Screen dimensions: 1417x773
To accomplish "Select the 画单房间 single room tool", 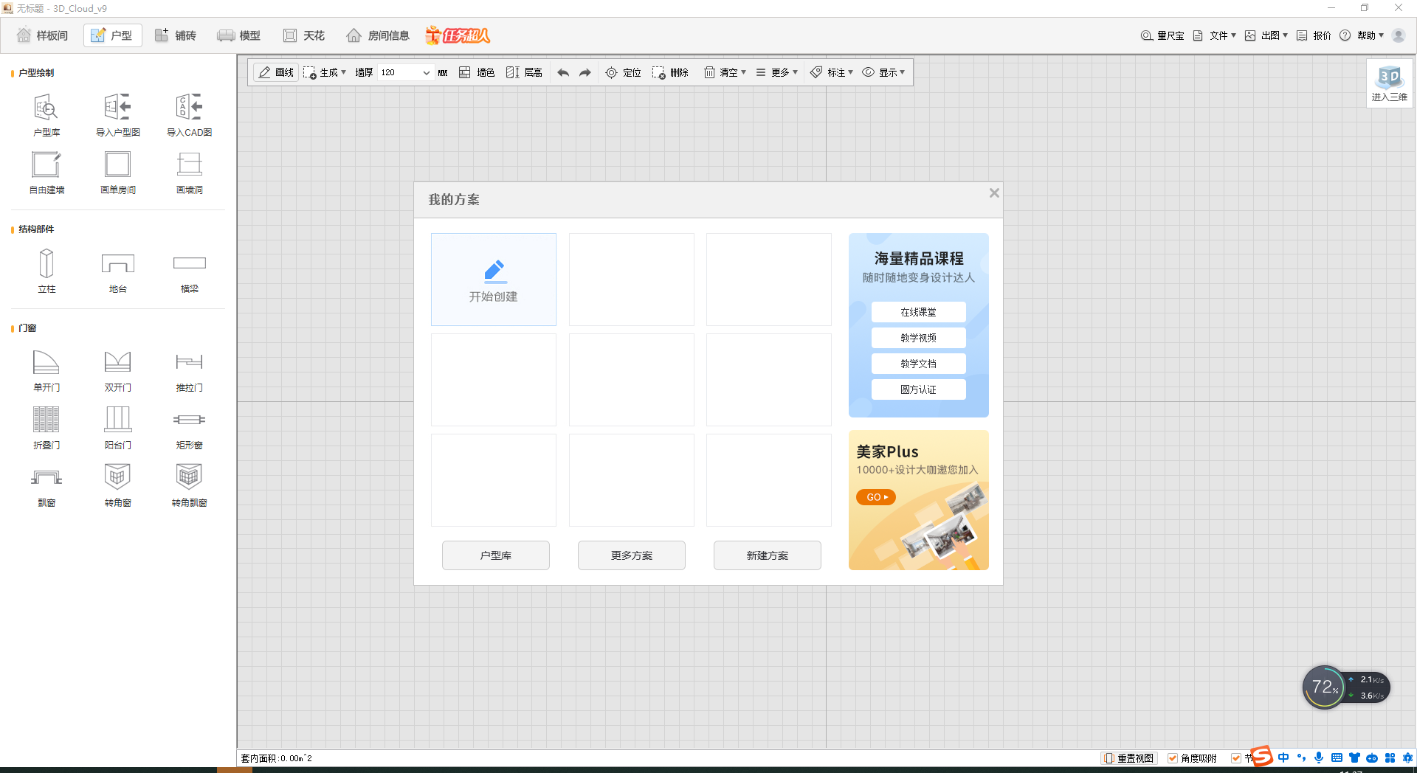I will (118, 173).
